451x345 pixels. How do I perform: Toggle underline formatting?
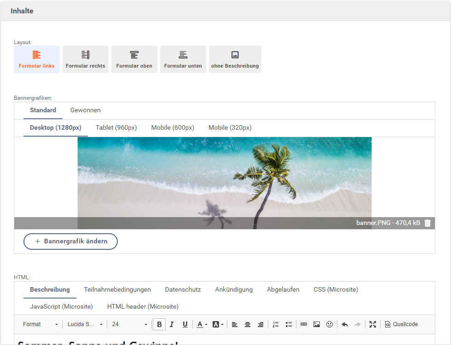(x=185, y=324)
